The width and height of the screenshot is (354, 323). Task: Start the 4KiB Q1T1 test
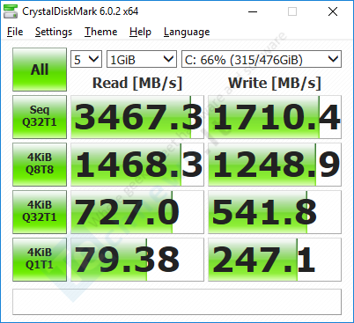[40, 260]
